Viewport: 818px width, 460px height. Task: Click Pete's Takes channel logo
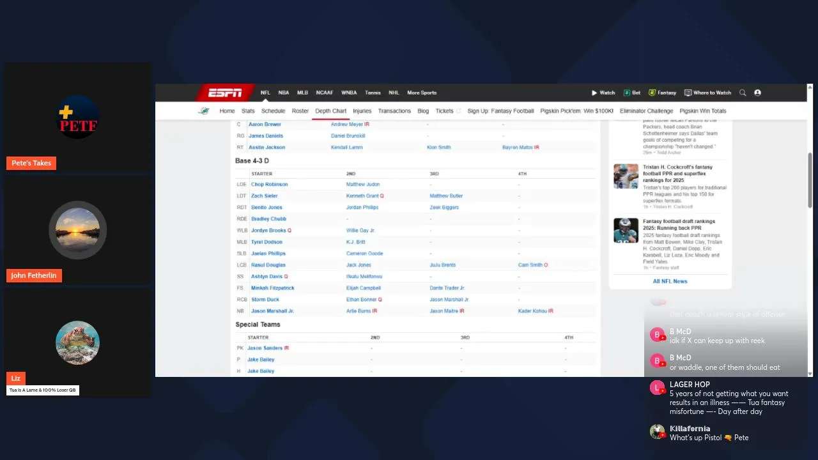[77, 117]
